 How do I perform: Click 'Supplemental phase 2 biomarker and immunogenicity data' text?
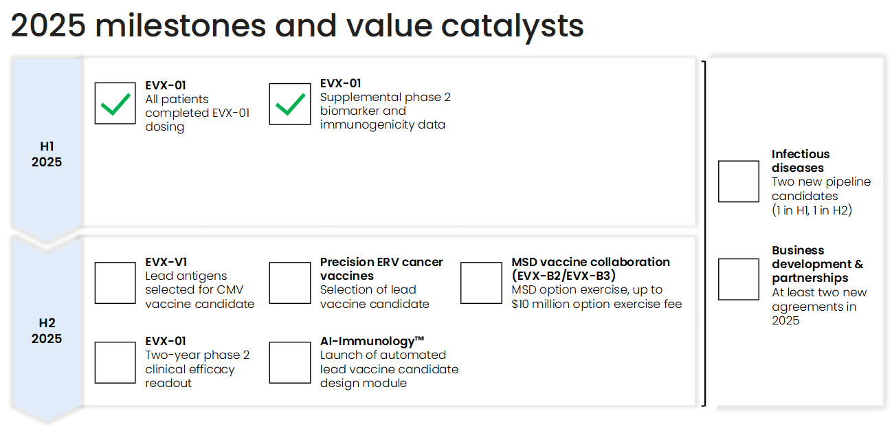click(385, 111)
